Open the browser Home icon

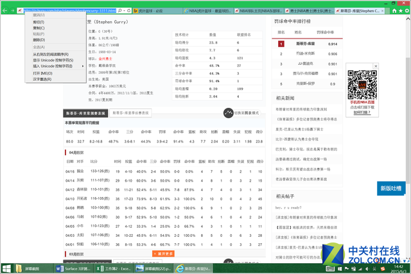coord(394,11)
